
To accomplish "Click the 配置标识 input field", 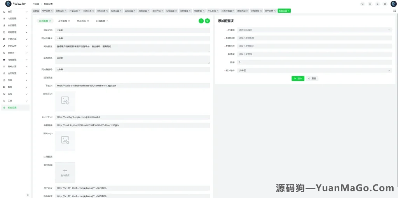I will click(x=314, y=46).
